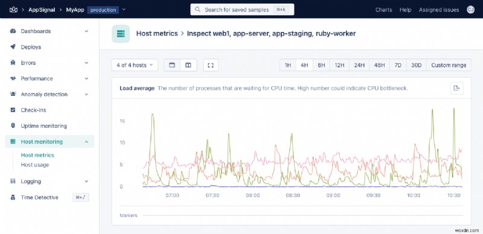Open the Dashboards sidebar icon
This screenshot has width=483, height=234.
pyautogui.click(x=13, y=31)
